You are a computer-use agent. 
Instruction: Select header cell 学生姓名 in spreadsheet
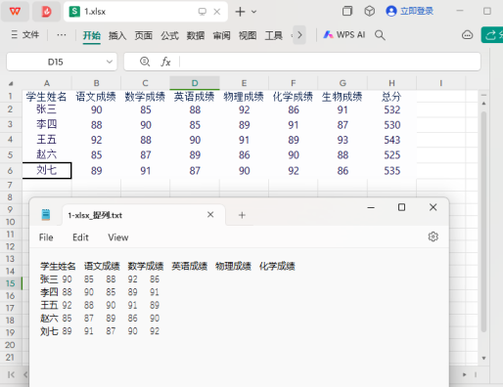pyautogui.click(x=47, y=97)
